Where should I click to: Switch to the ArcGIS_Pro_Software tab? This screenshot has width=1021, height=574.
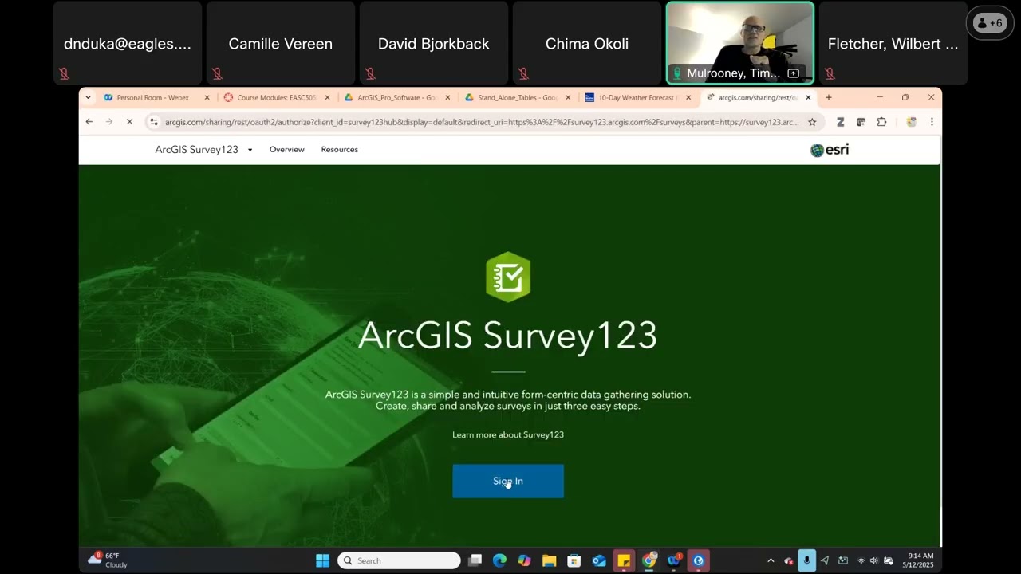click(396, 98)
